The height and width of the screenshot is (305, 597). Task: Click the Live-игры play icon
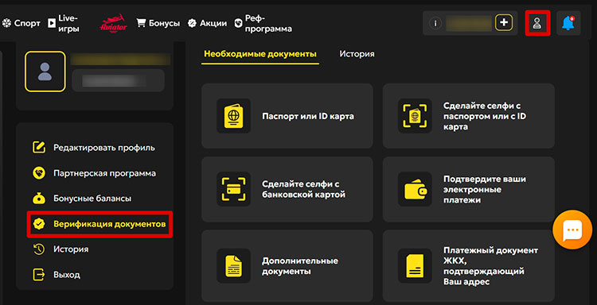[52, 23]
